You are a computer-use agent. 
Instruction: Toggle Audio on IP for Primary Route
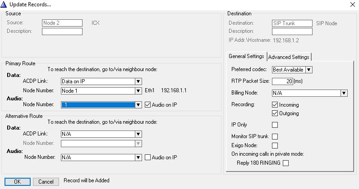click(x=148, y=105)
